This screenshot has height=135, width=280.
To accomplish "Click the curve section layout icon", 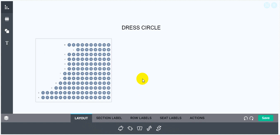I will (x=140, y=128).
